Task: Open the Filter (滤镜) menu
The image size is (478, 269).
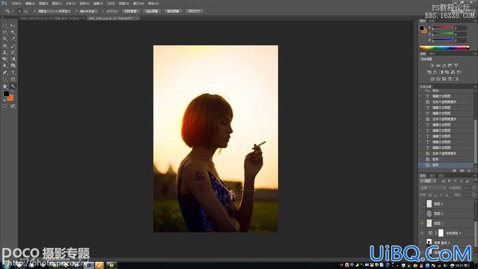Action: click(x=98, y=3)
